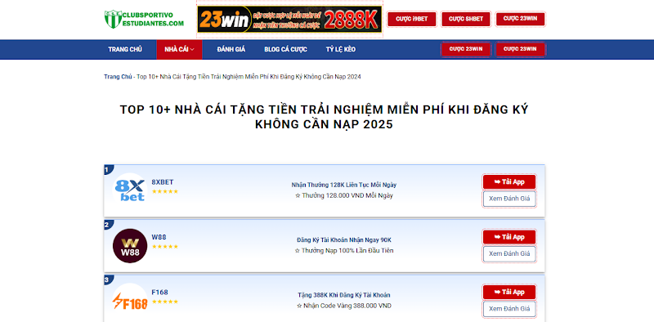Click Xem Đánh Giá for F168
This screenshot has width=654, height=322.
point(509,309)
